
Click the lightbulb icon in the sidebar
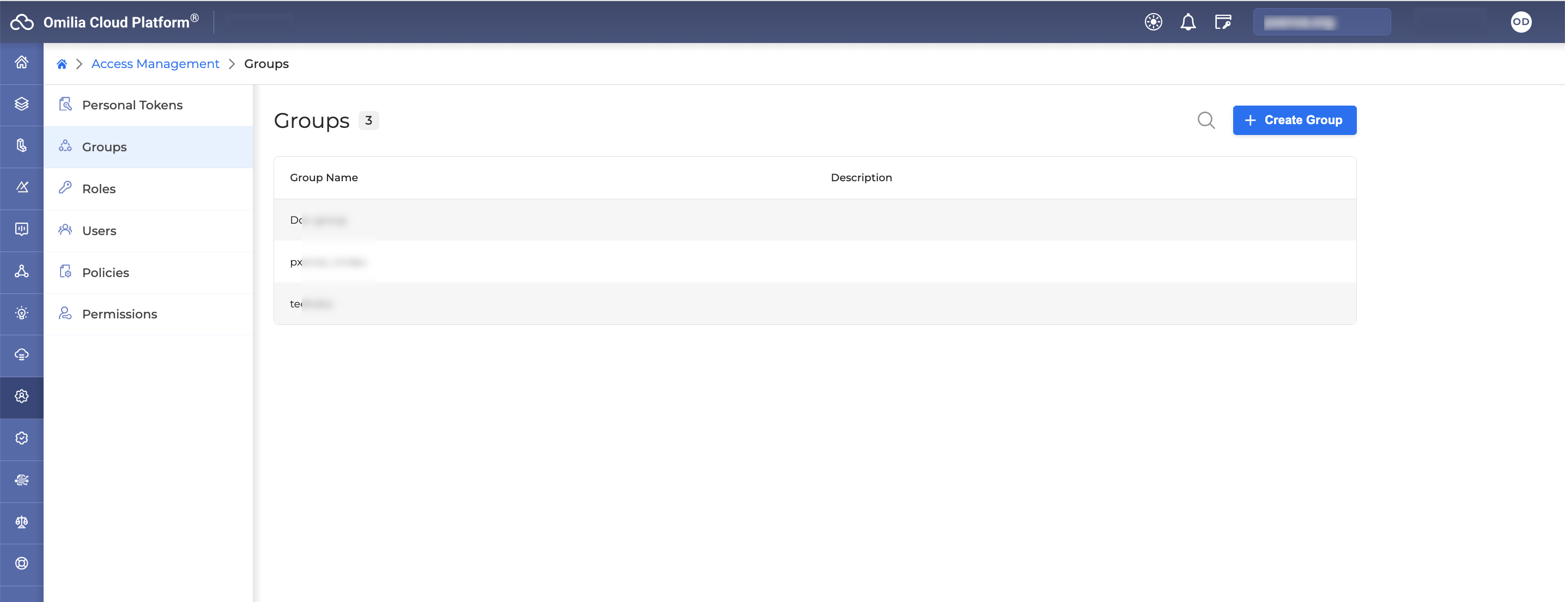[x=22, y=313]
